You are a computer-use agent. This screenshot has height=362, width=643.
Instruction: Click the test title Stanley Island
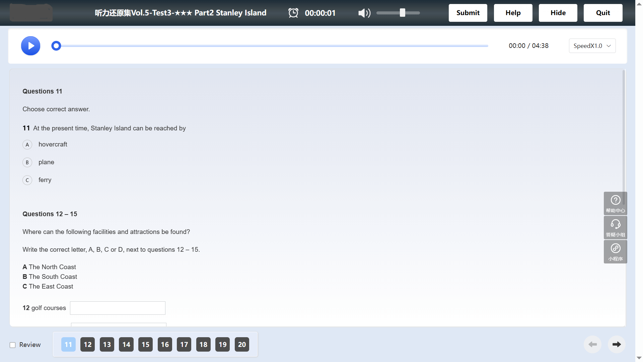click(181, 13)
